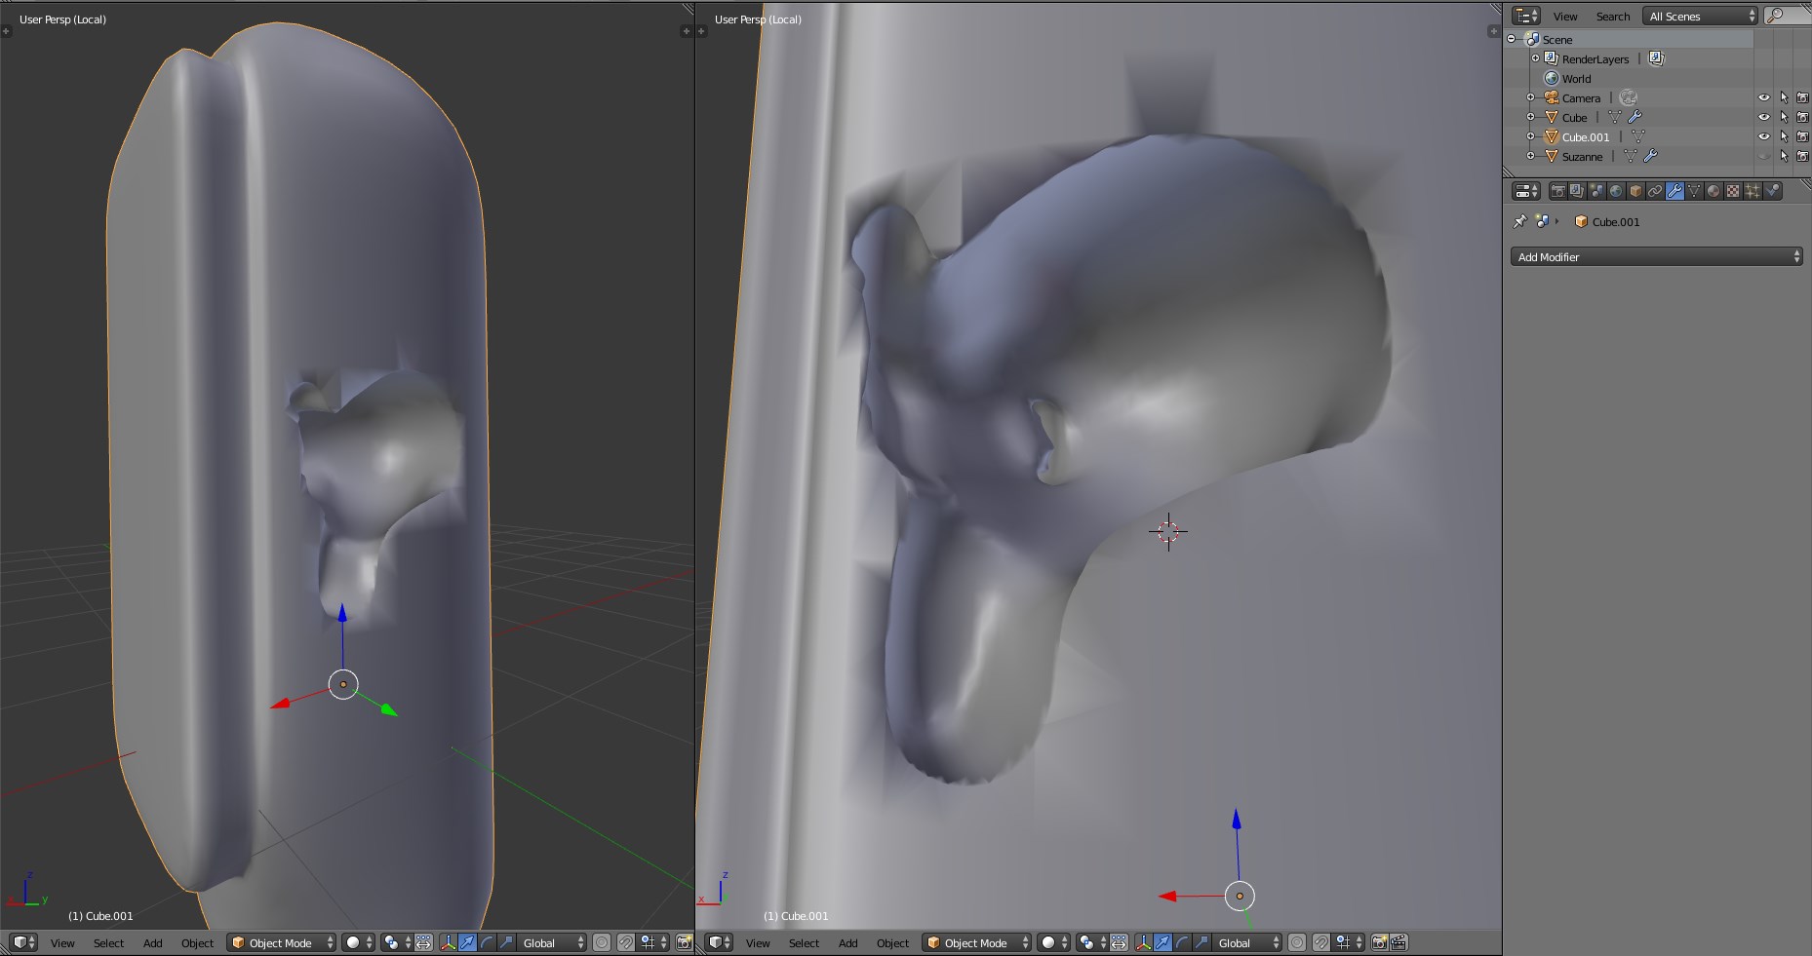Toggle proportional editing in left viewport header
This screenshot has width=1812, height=956.
[602, 942]
